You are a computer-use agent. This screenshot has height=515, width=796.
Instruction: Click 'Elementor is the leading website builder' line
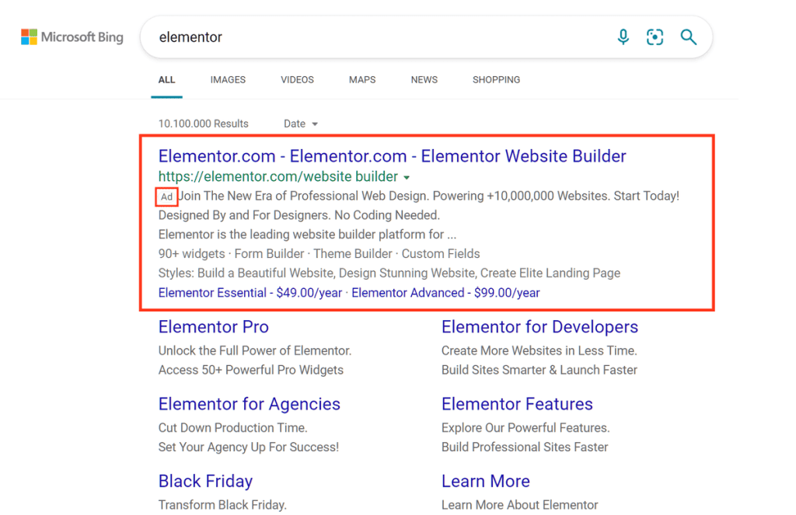coord(307,235)
